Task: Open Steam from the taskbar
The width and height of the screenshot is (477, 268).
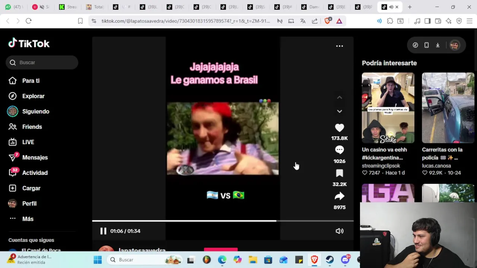Action: pyautogui.click(x=330, y=260)
